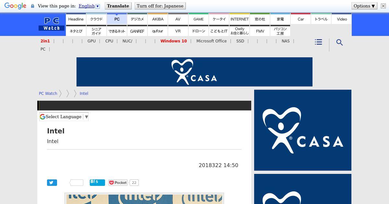The width and height of the screenshot is (389, 204).
Task: Click the lower CASA sidebar ad
Action: tap(303, 189)
